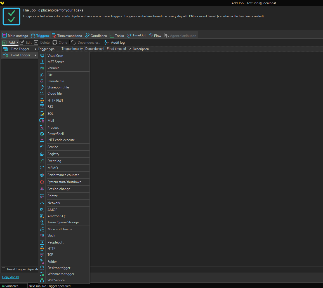Click the Slack trigger icon

[x=42, y=235]
